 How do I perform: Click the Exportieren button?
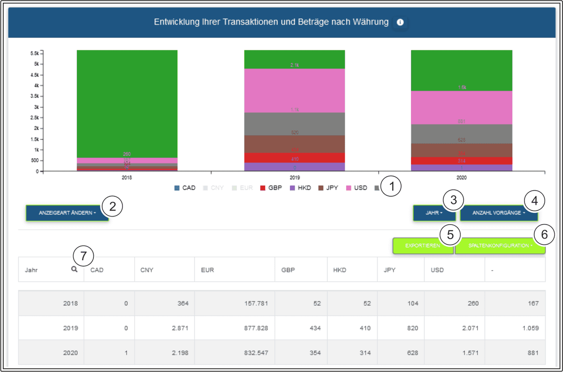tap(423, 246)
